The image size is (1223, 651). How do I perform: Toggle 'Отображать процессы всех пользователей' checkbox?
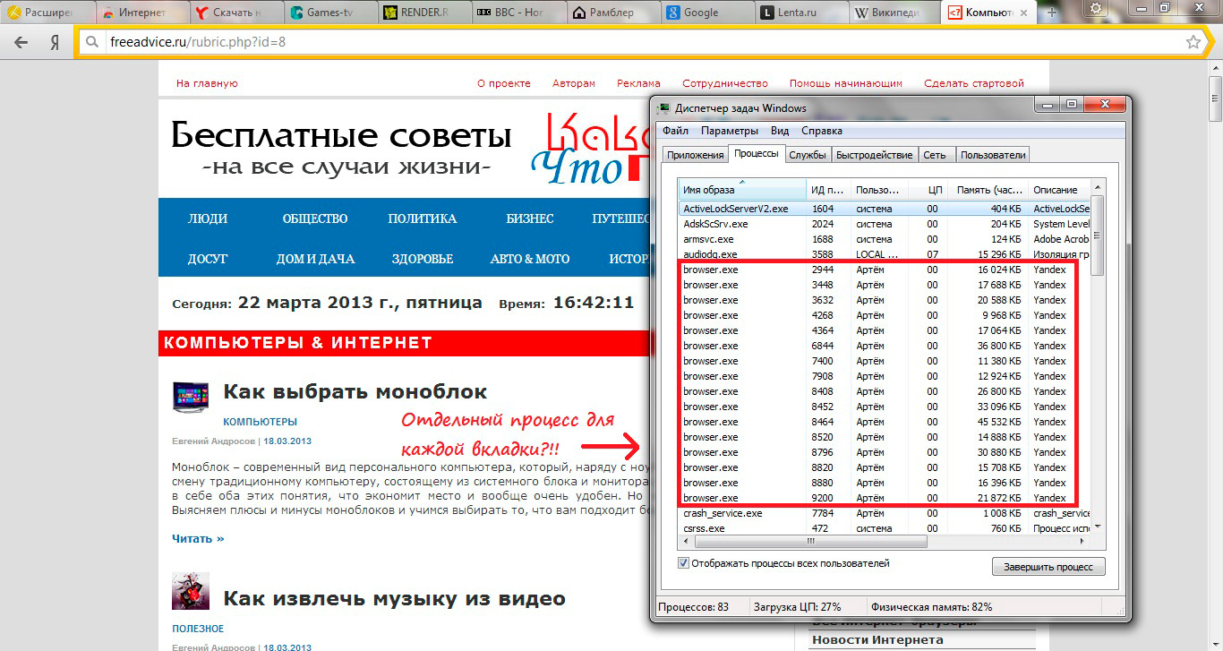click(684, 563)
